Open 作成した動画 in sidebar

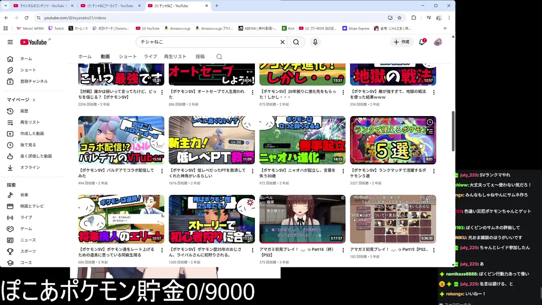tap(33, 133)
